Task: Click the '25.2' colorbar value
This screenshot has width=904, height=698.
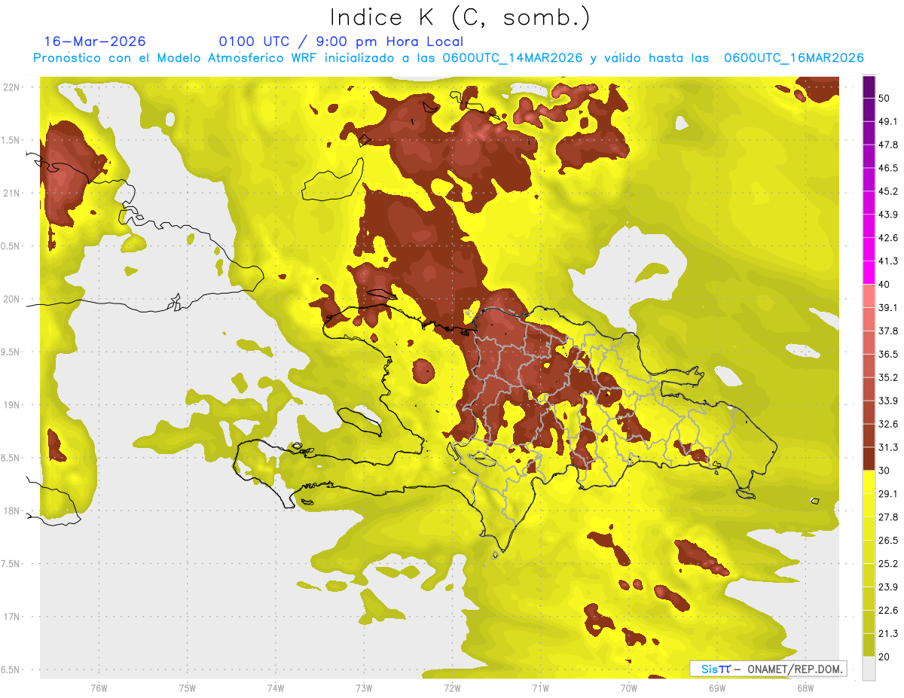Action: coord(888,564)
